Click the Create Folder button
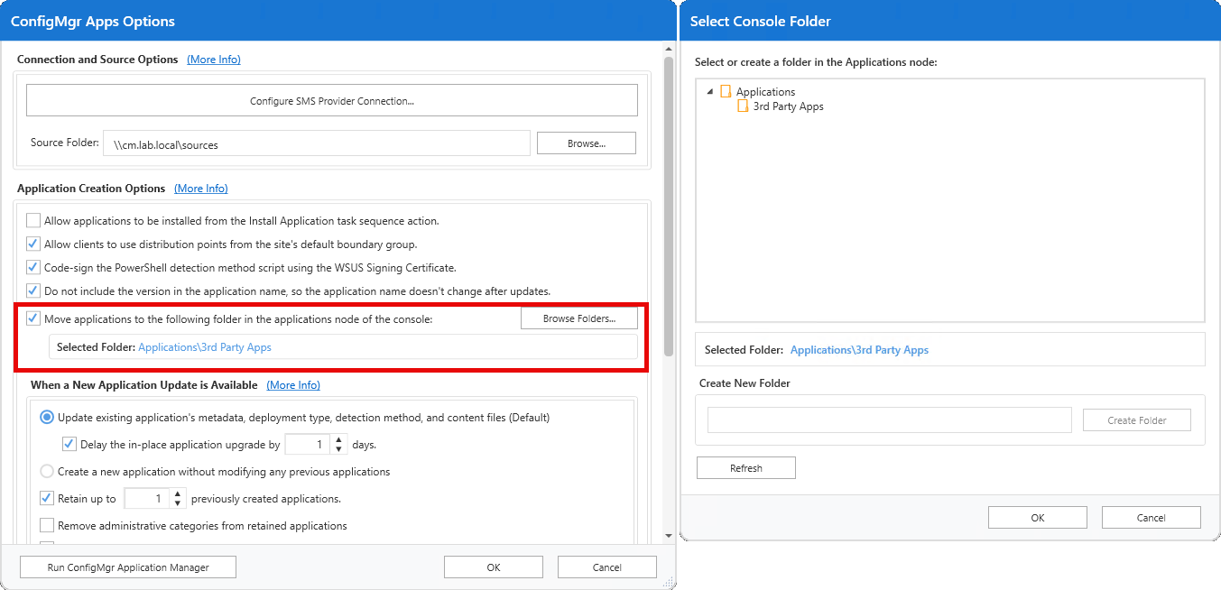The image size is (1221, 590). [1136, 419]
